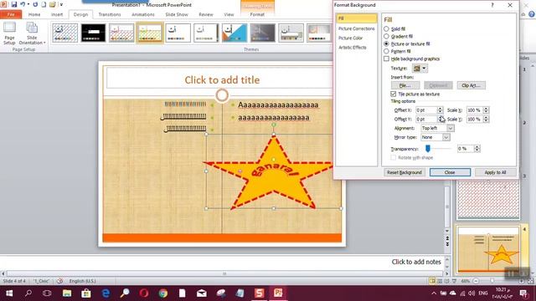Select Gradient fill option
536x301 pixels.
(386, 36)
